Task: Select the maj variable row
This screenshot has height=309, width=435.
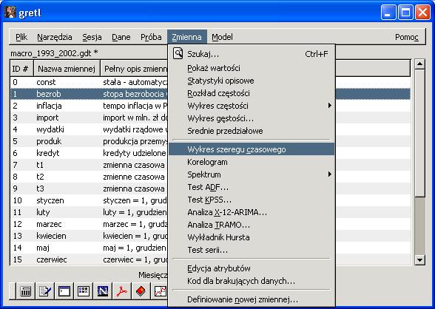Action: [x=89, y=248]
